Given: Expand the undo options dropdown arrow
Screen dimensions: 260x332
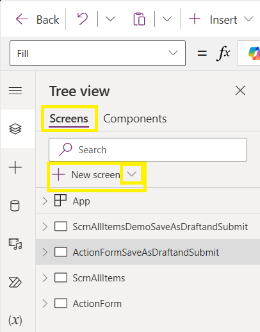Looking at the screenshot, I should pos(110,19).
